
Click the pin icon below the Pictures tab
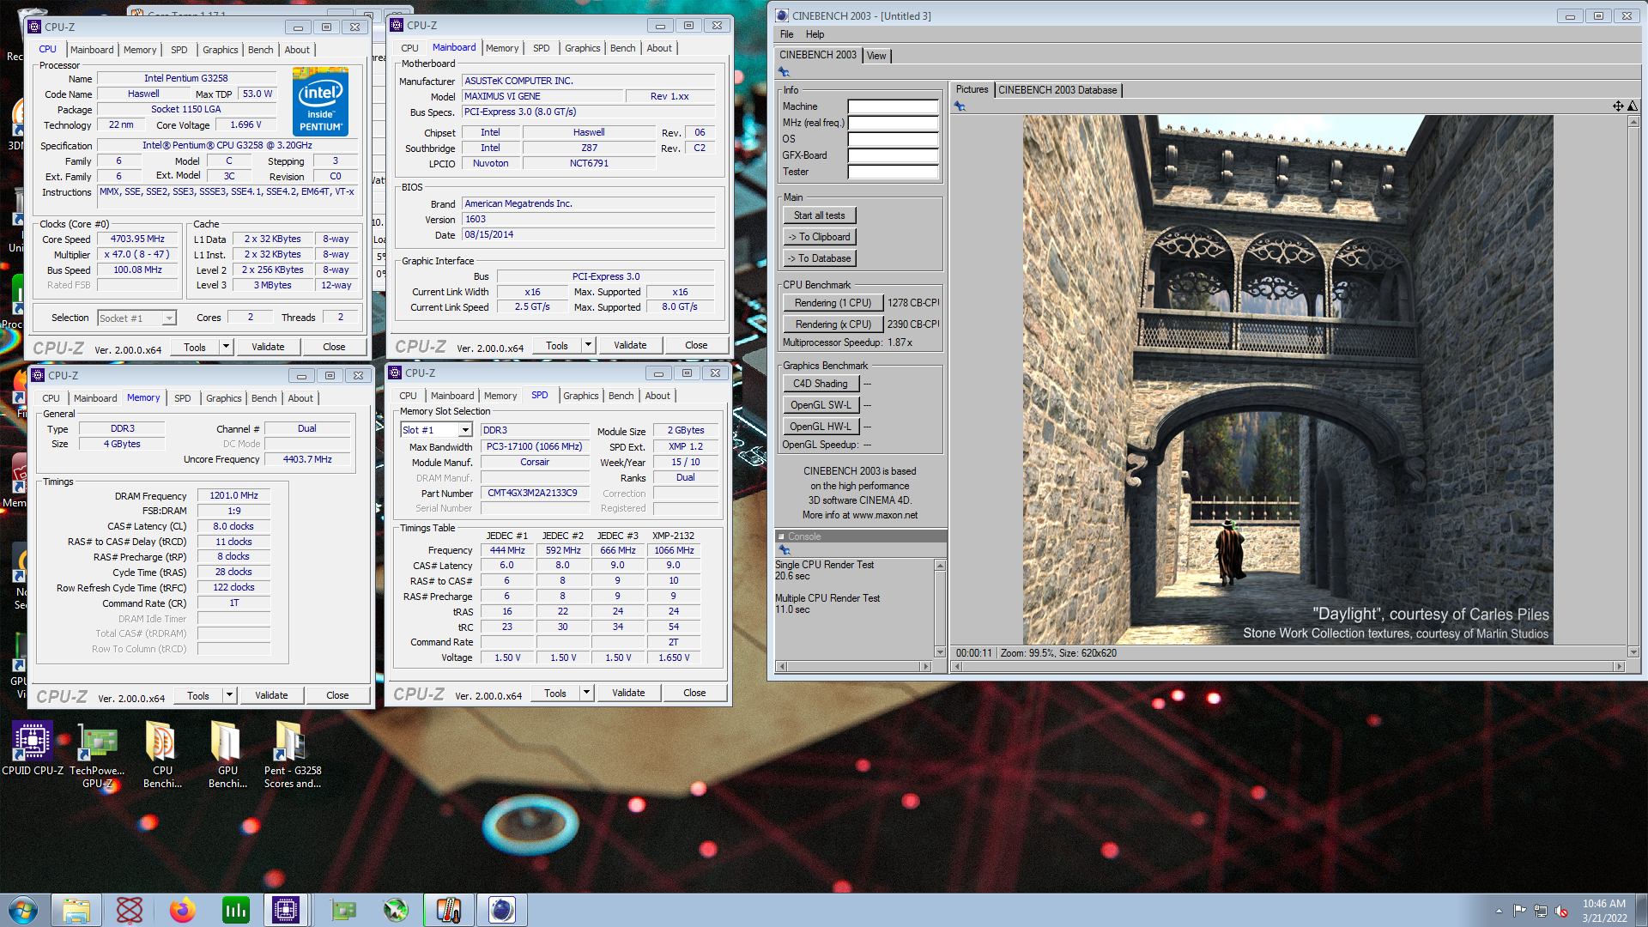tap(960, 106)
